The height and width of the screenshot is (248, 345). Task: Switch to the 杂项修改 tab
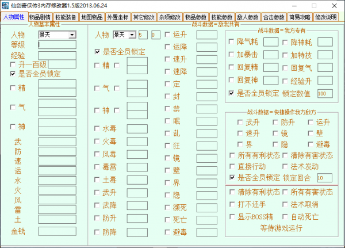coord(170,17)
